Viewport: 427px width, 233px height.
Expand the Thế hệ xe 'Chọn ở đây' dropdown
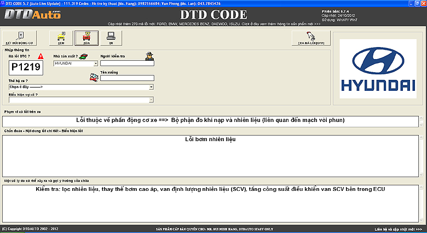coord(151,87)
